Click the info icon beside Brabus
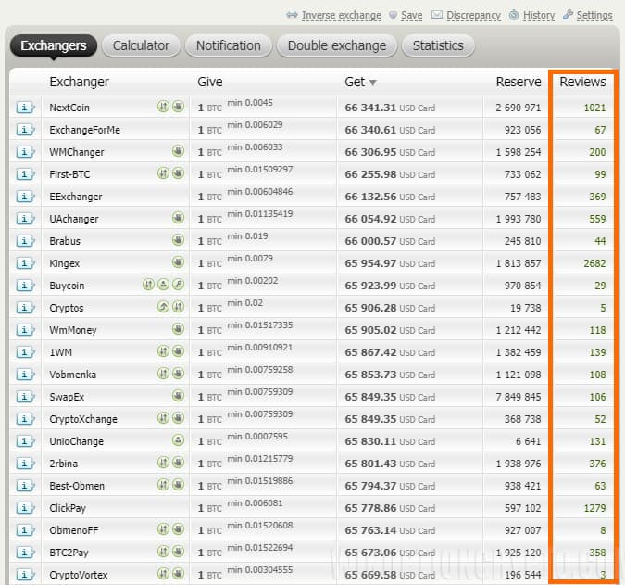The width and height of the screenshot is (625, 585). (x=24, y=241)
